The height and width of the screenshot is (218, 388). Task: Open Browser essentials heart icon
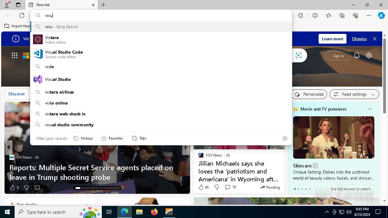[355, 15]
